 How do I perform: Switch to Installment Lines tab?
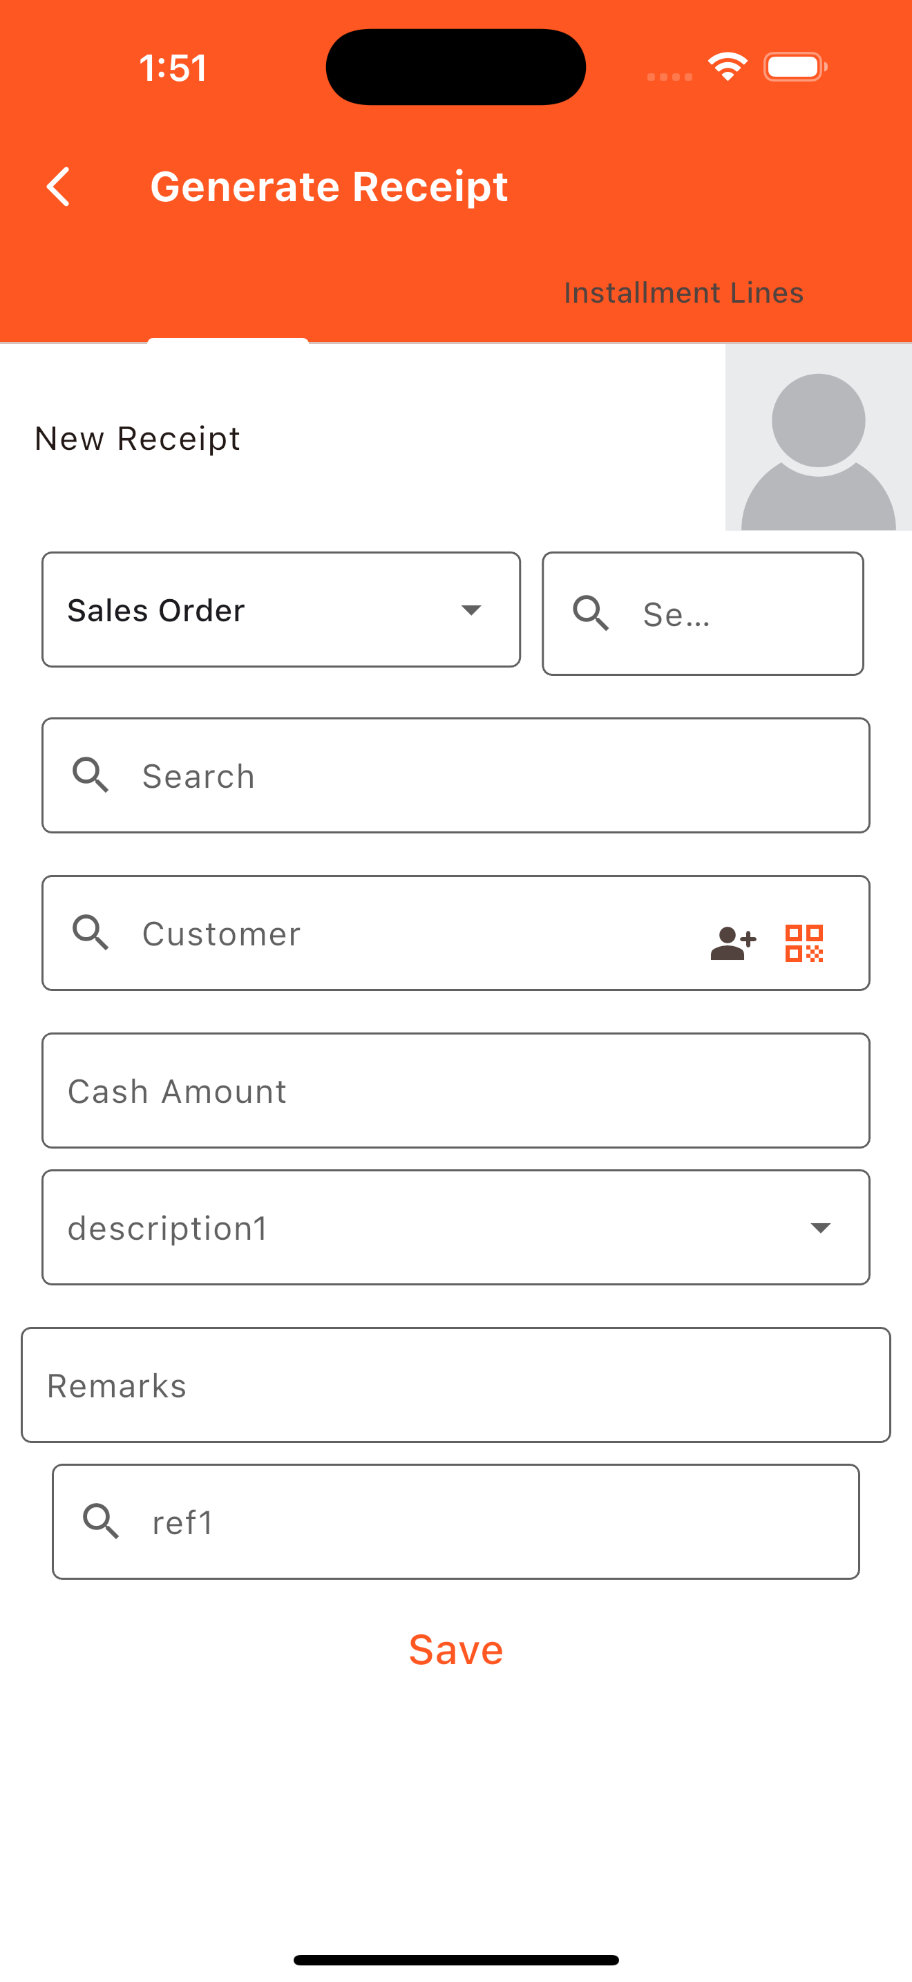[683, 292]
